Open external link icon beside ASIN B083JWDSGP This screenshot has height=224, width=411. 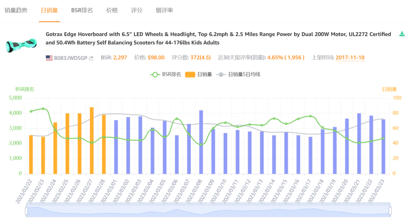(x=91, y=58)
